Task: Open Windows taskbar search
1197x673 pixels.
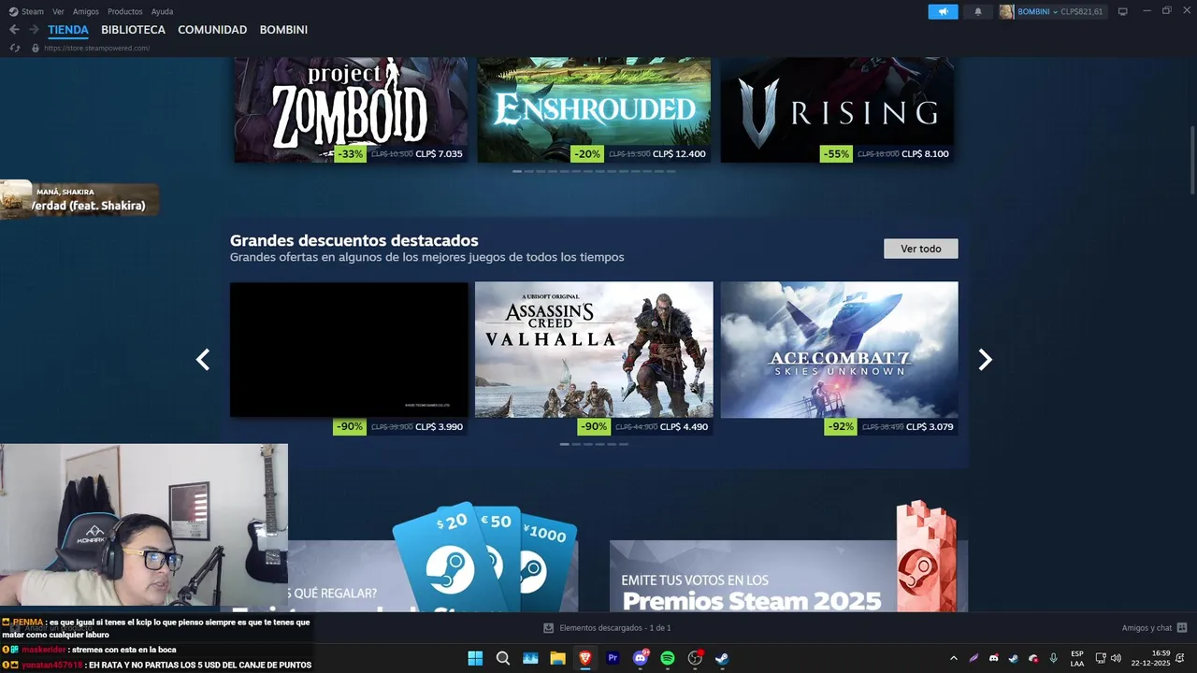Action: pos(502,658)
